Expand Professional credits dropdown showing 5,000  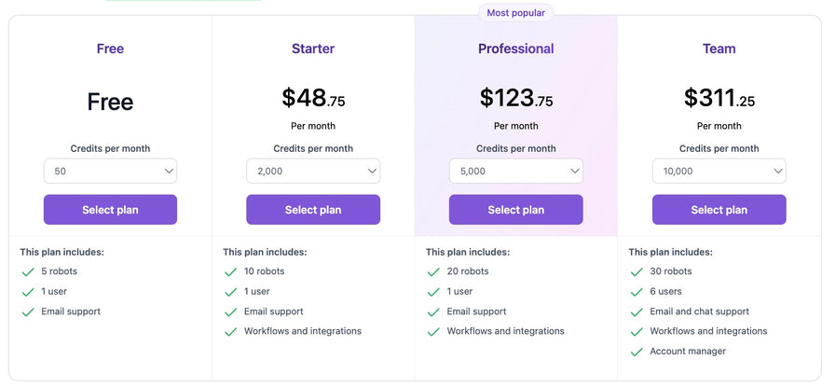click(516, 171)
